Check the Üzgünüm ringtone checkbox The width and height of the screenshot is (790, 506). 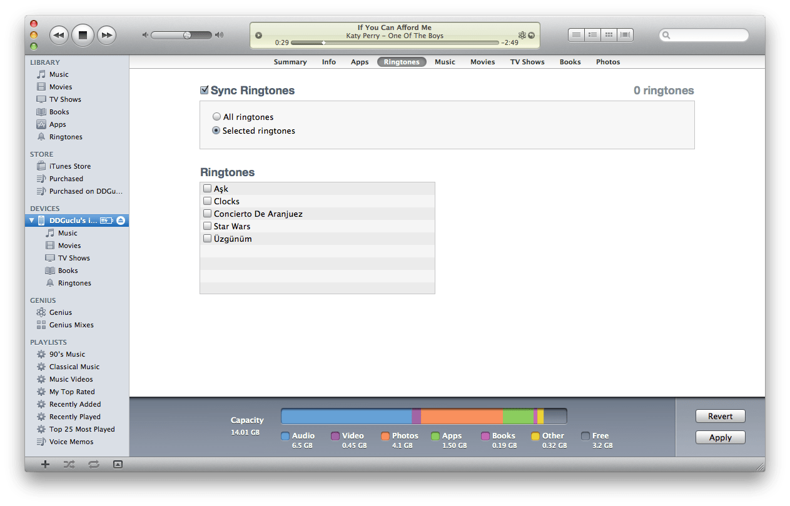click(208, 239)
